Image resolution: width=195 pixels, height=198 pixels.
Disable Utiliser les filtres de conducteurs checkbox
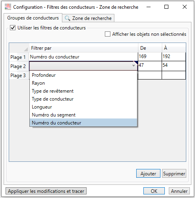[13, 28]
